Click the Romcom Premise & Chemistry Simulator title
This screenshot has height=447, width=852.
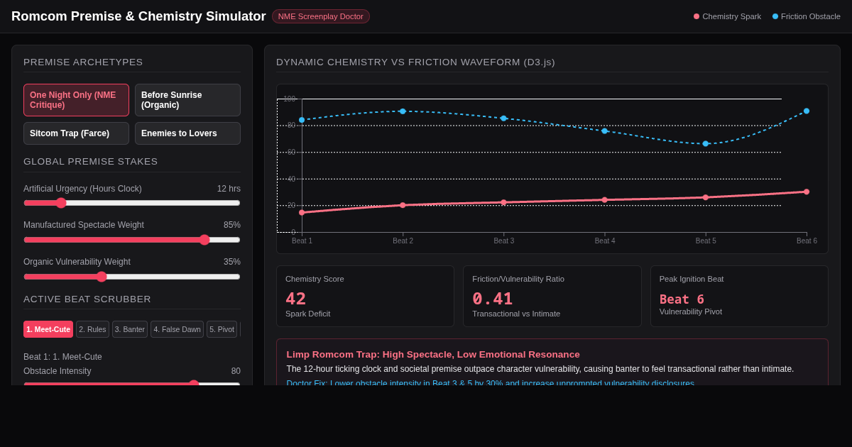(x=138, y=16)
